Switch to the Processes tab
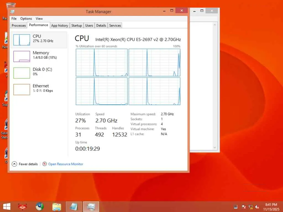The image size is (283, 212). [19, 25]
